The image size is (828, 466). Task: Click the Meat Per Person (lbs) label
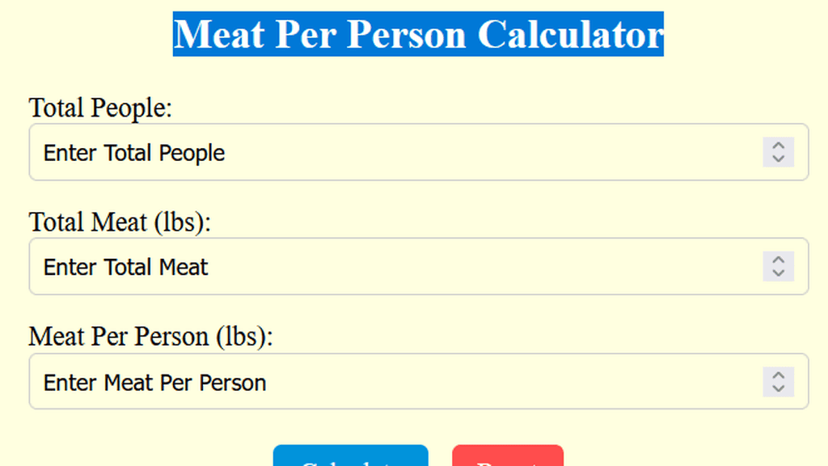151,337
